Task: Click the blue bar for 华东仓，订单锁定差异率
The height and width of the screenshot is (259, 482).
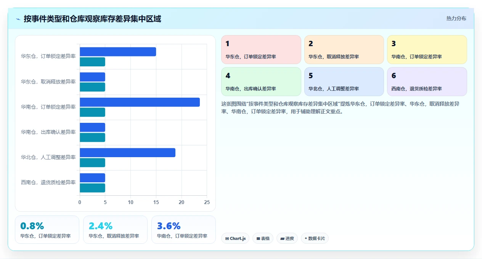Action: [118, 51]
